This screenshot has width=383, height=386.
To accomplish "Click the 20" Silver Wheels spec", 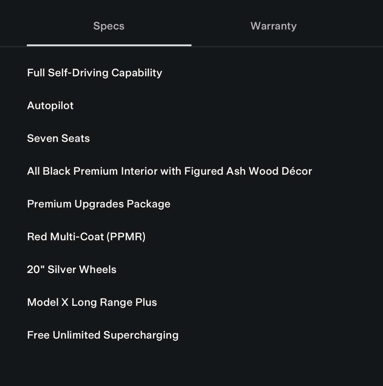I will pyautogui.click(x=72, y=269).
